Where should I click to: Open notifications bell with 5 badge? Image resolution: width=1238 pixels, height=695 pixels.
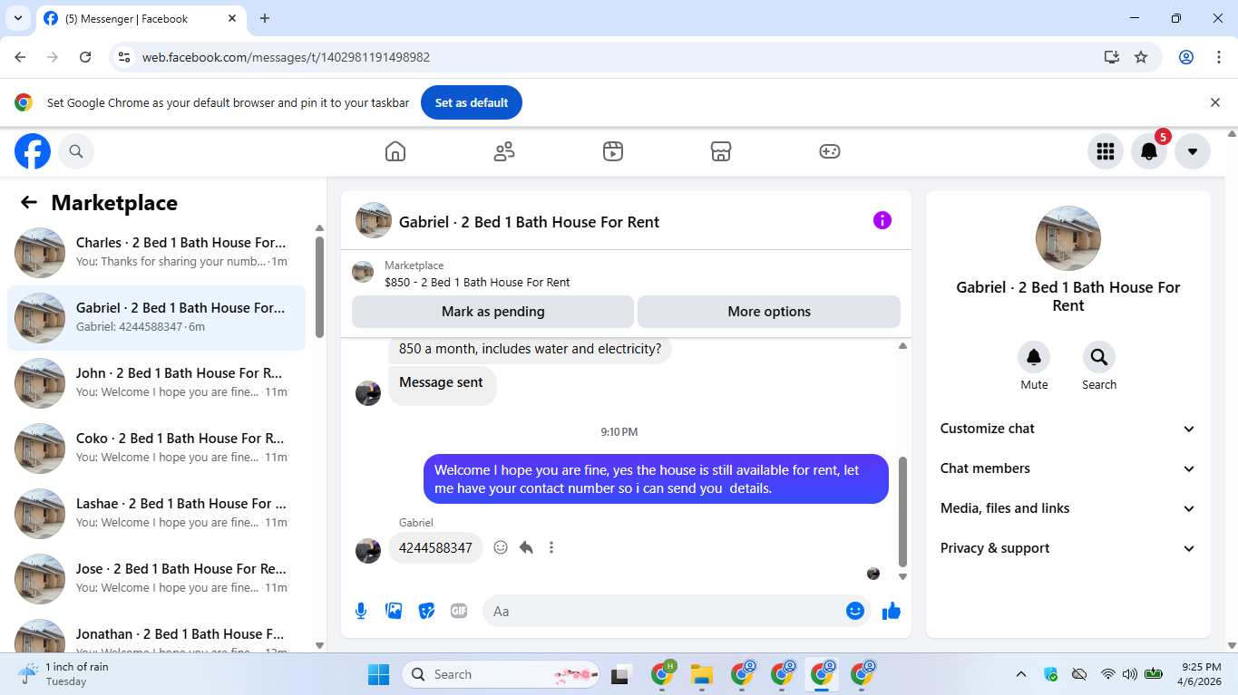(1149, 151)
